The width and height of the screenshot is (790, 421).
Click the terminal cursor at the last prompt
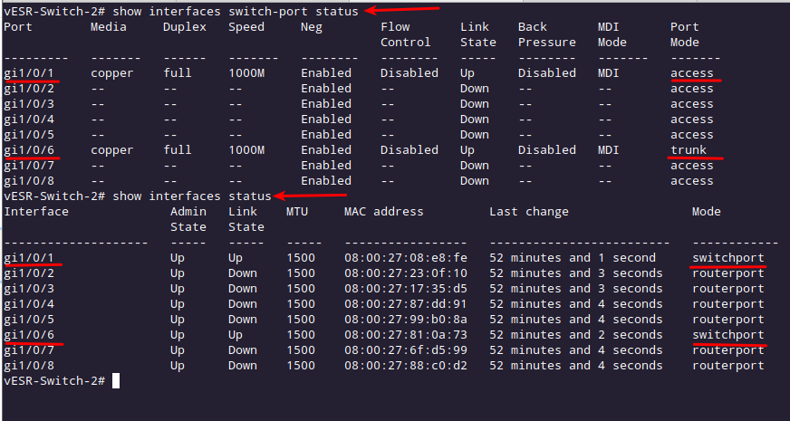coord(116,381)
